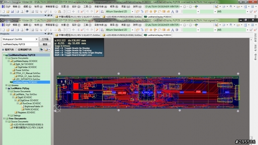
Task: Click New document icon in front window toolbar
Action: click(x=4, y=30)
